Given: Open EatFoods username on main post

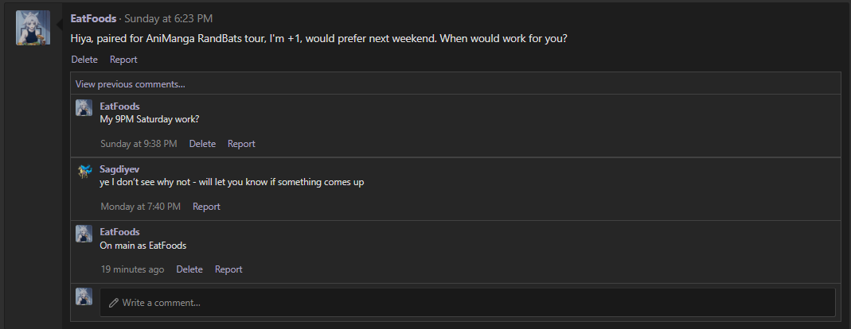Looking at the screenshot, I should (93, 18).
